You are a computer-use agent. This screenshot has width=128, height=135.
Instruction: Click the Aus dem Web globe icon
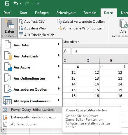pos(21,28)
